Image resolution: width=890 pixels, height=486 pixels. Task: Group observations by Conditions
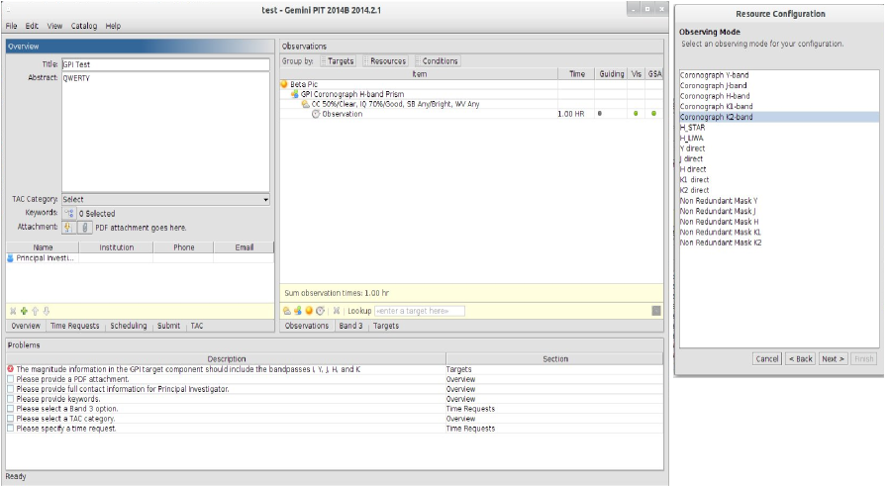click(440, 61)
